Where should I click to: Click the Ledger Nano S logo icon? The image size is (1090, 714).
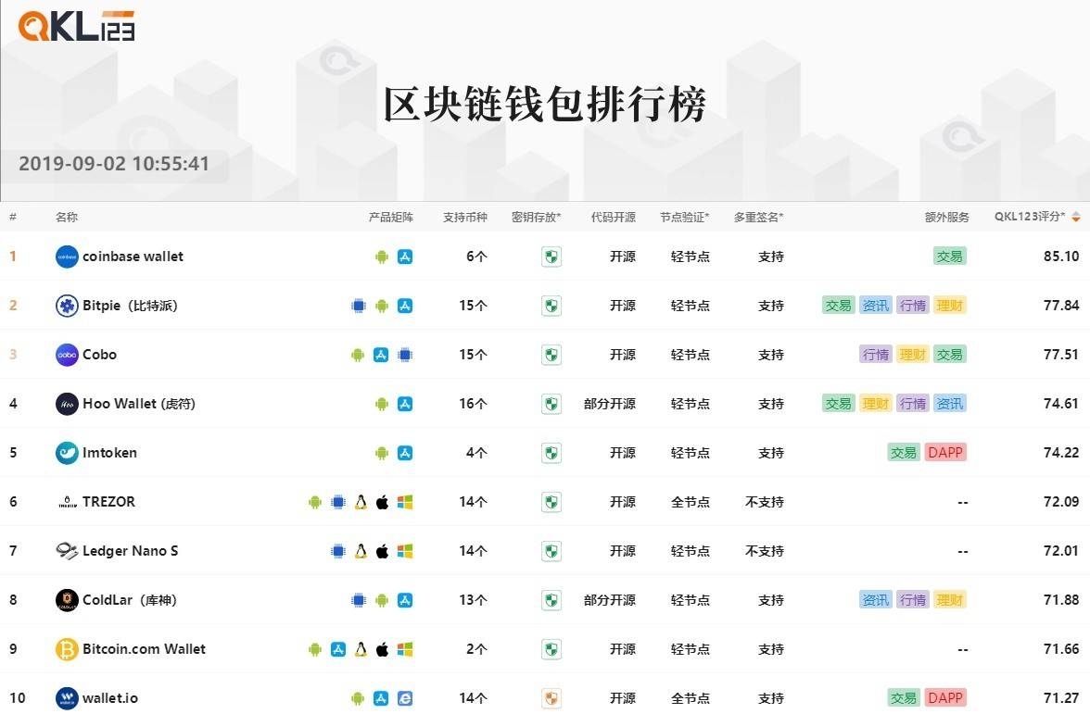[x=67, y=552]
